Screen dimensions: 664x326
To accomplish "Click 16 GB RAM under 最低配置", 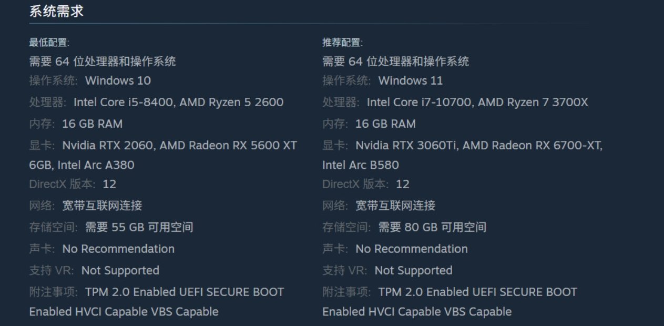I will tap(92, 124).
